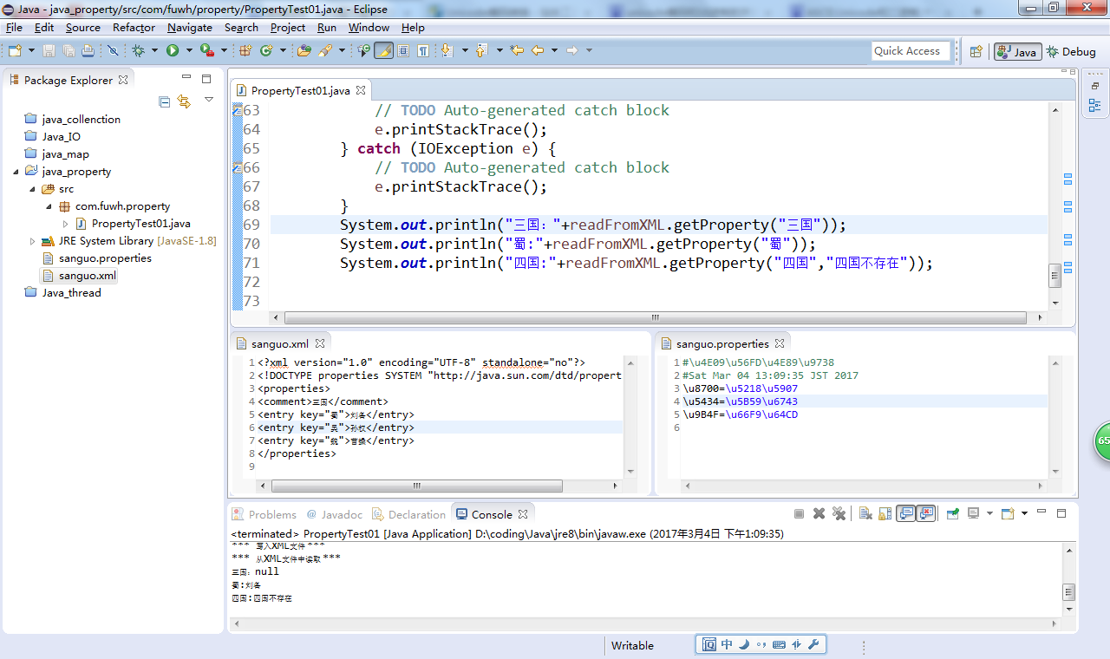Toggle Show Whitespace Characters

(x=423, y=50)
